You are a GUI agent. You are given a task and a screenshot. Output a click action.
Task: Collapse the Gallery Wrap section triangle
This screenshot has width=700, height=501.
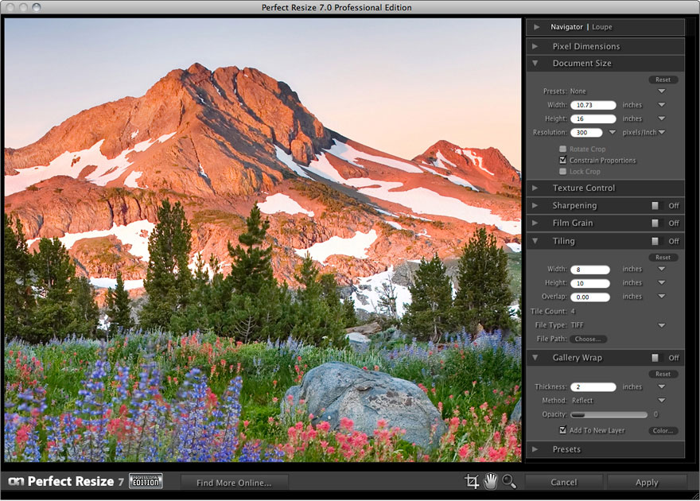[x=535, y=358]
